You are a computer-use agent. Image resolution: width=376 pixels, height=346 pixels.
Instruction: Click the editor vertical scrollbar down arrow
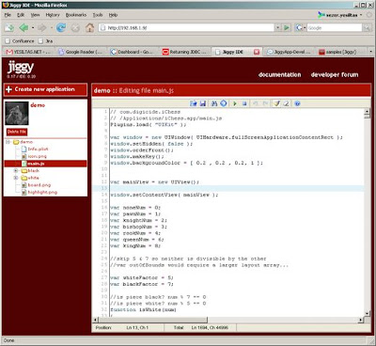pos(367,313)
